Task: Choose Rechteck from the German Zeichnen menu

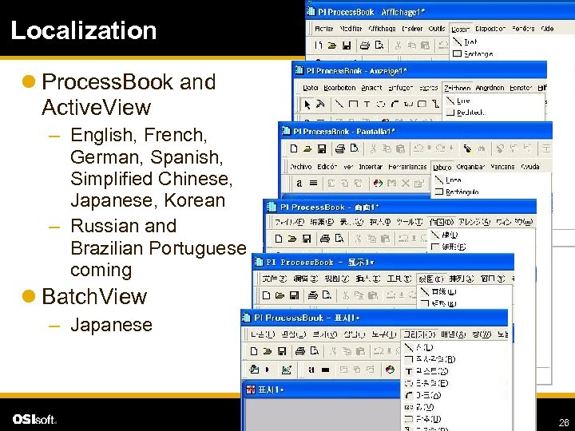Action: (470, 113)
